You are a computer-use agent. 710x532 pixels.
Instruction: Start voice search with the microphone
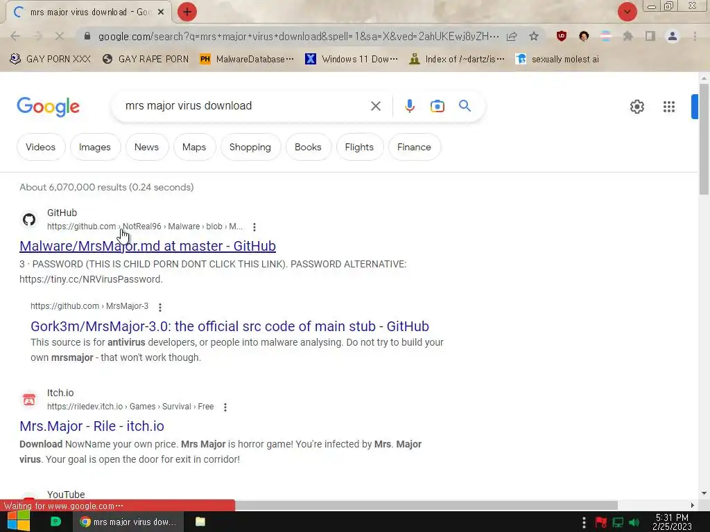409,106
